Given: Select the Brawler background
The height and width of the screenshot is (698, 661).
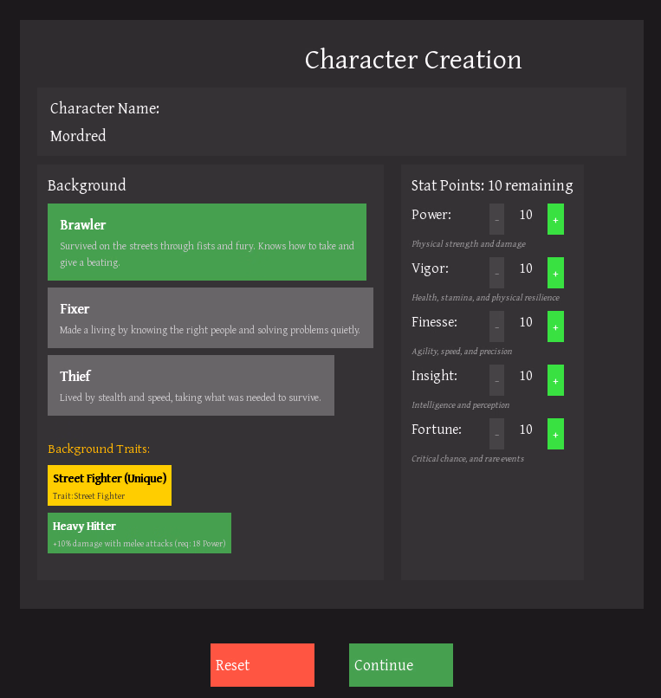Looking at the screenshot, I should [206, 242].
